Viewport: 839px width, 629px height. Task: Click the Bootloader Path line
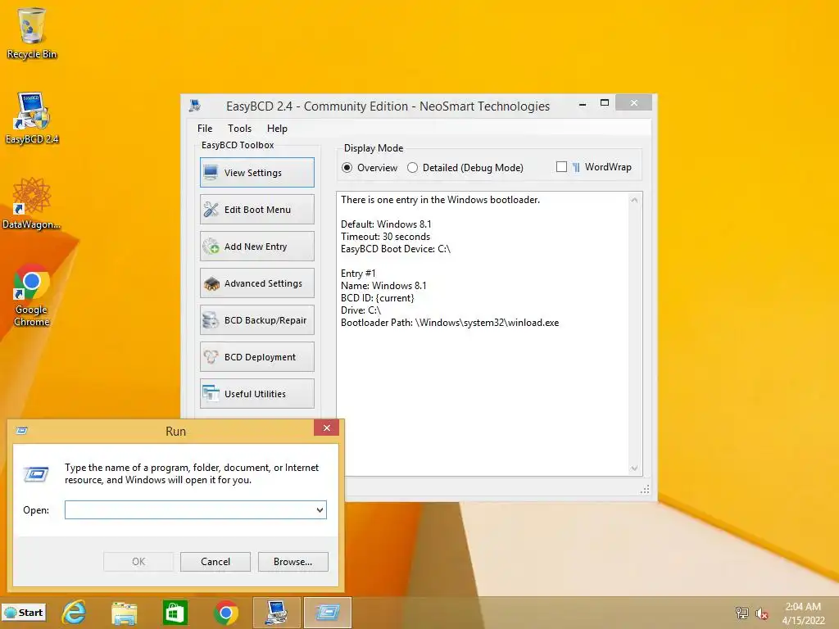pos(450,323)
